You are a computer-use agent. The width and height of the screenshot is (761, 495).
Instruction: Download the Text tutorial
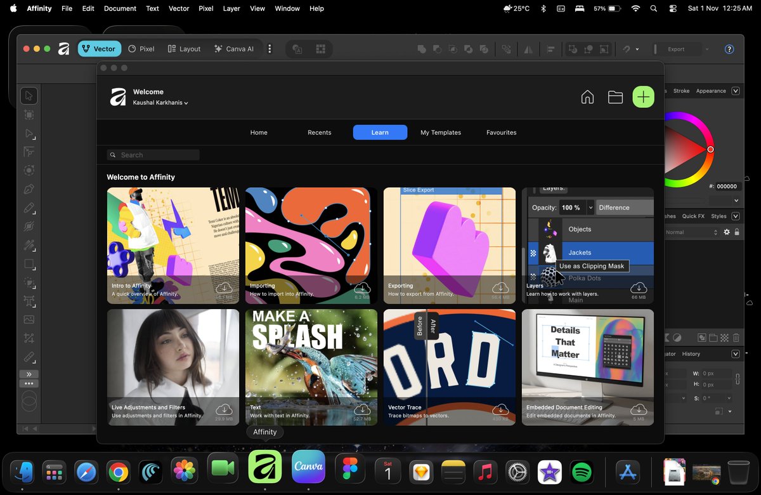(x=362, y=409)
